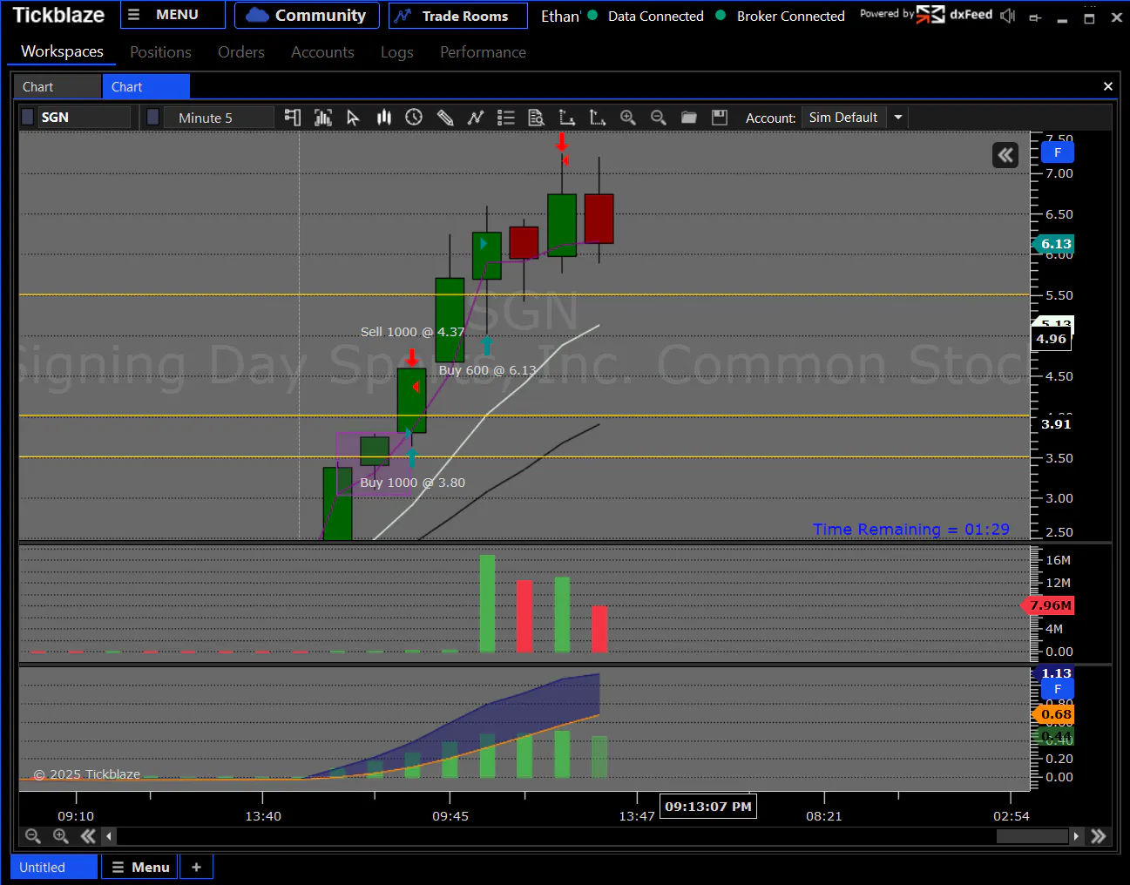Open the candlestick chart style icon

click(383, 118)
